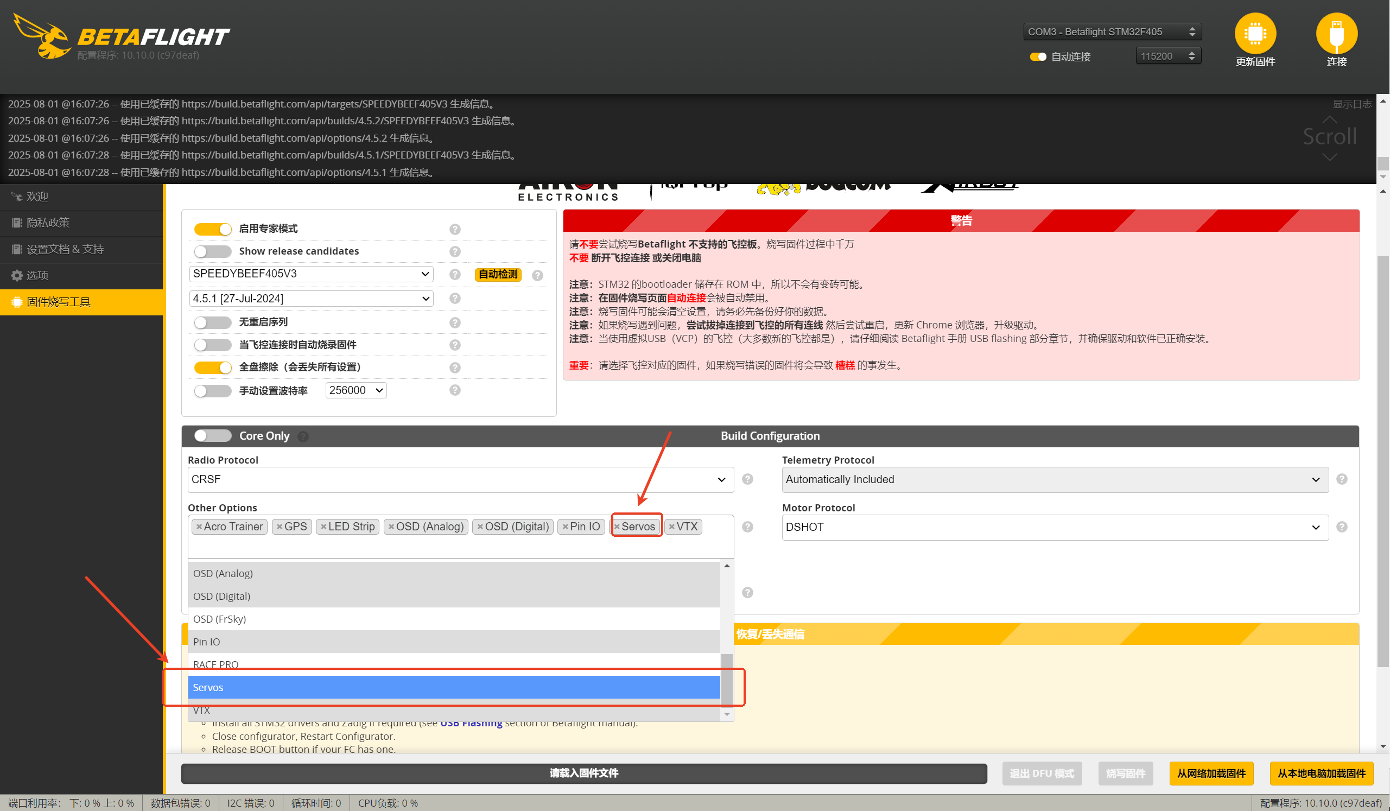Remove VTX tag via its x
The height and width of the screenshot is (811, 1390).
672,527
